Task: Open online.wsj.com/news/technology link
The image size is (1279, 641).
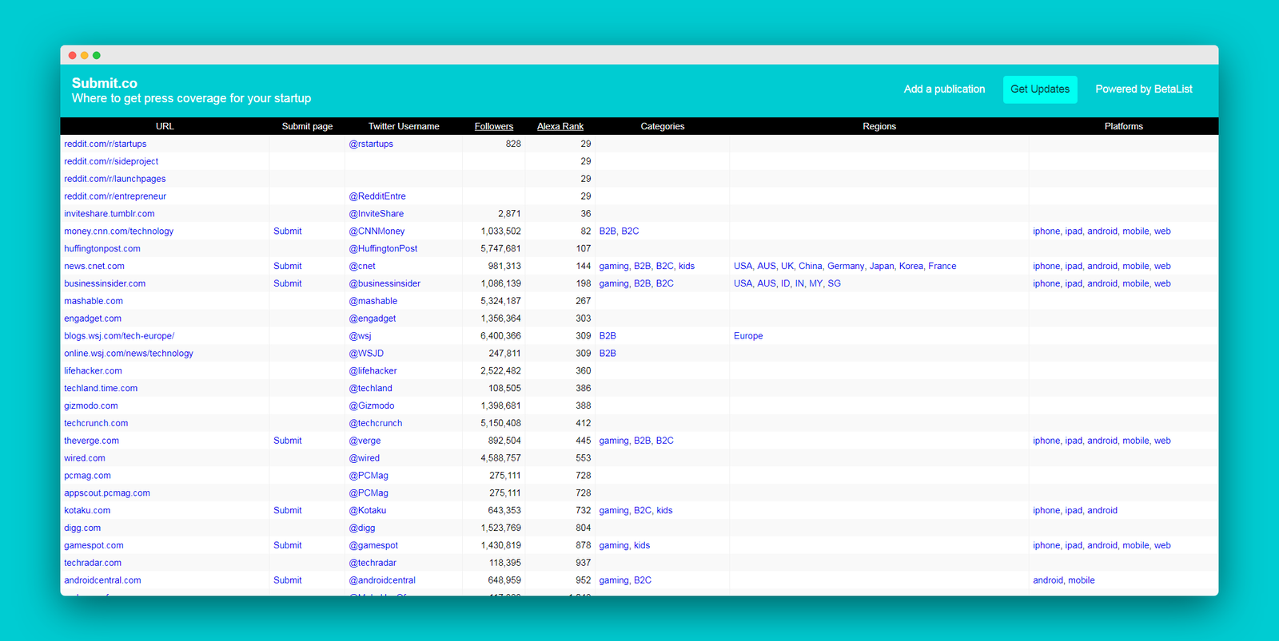Action: pos(129,354)
